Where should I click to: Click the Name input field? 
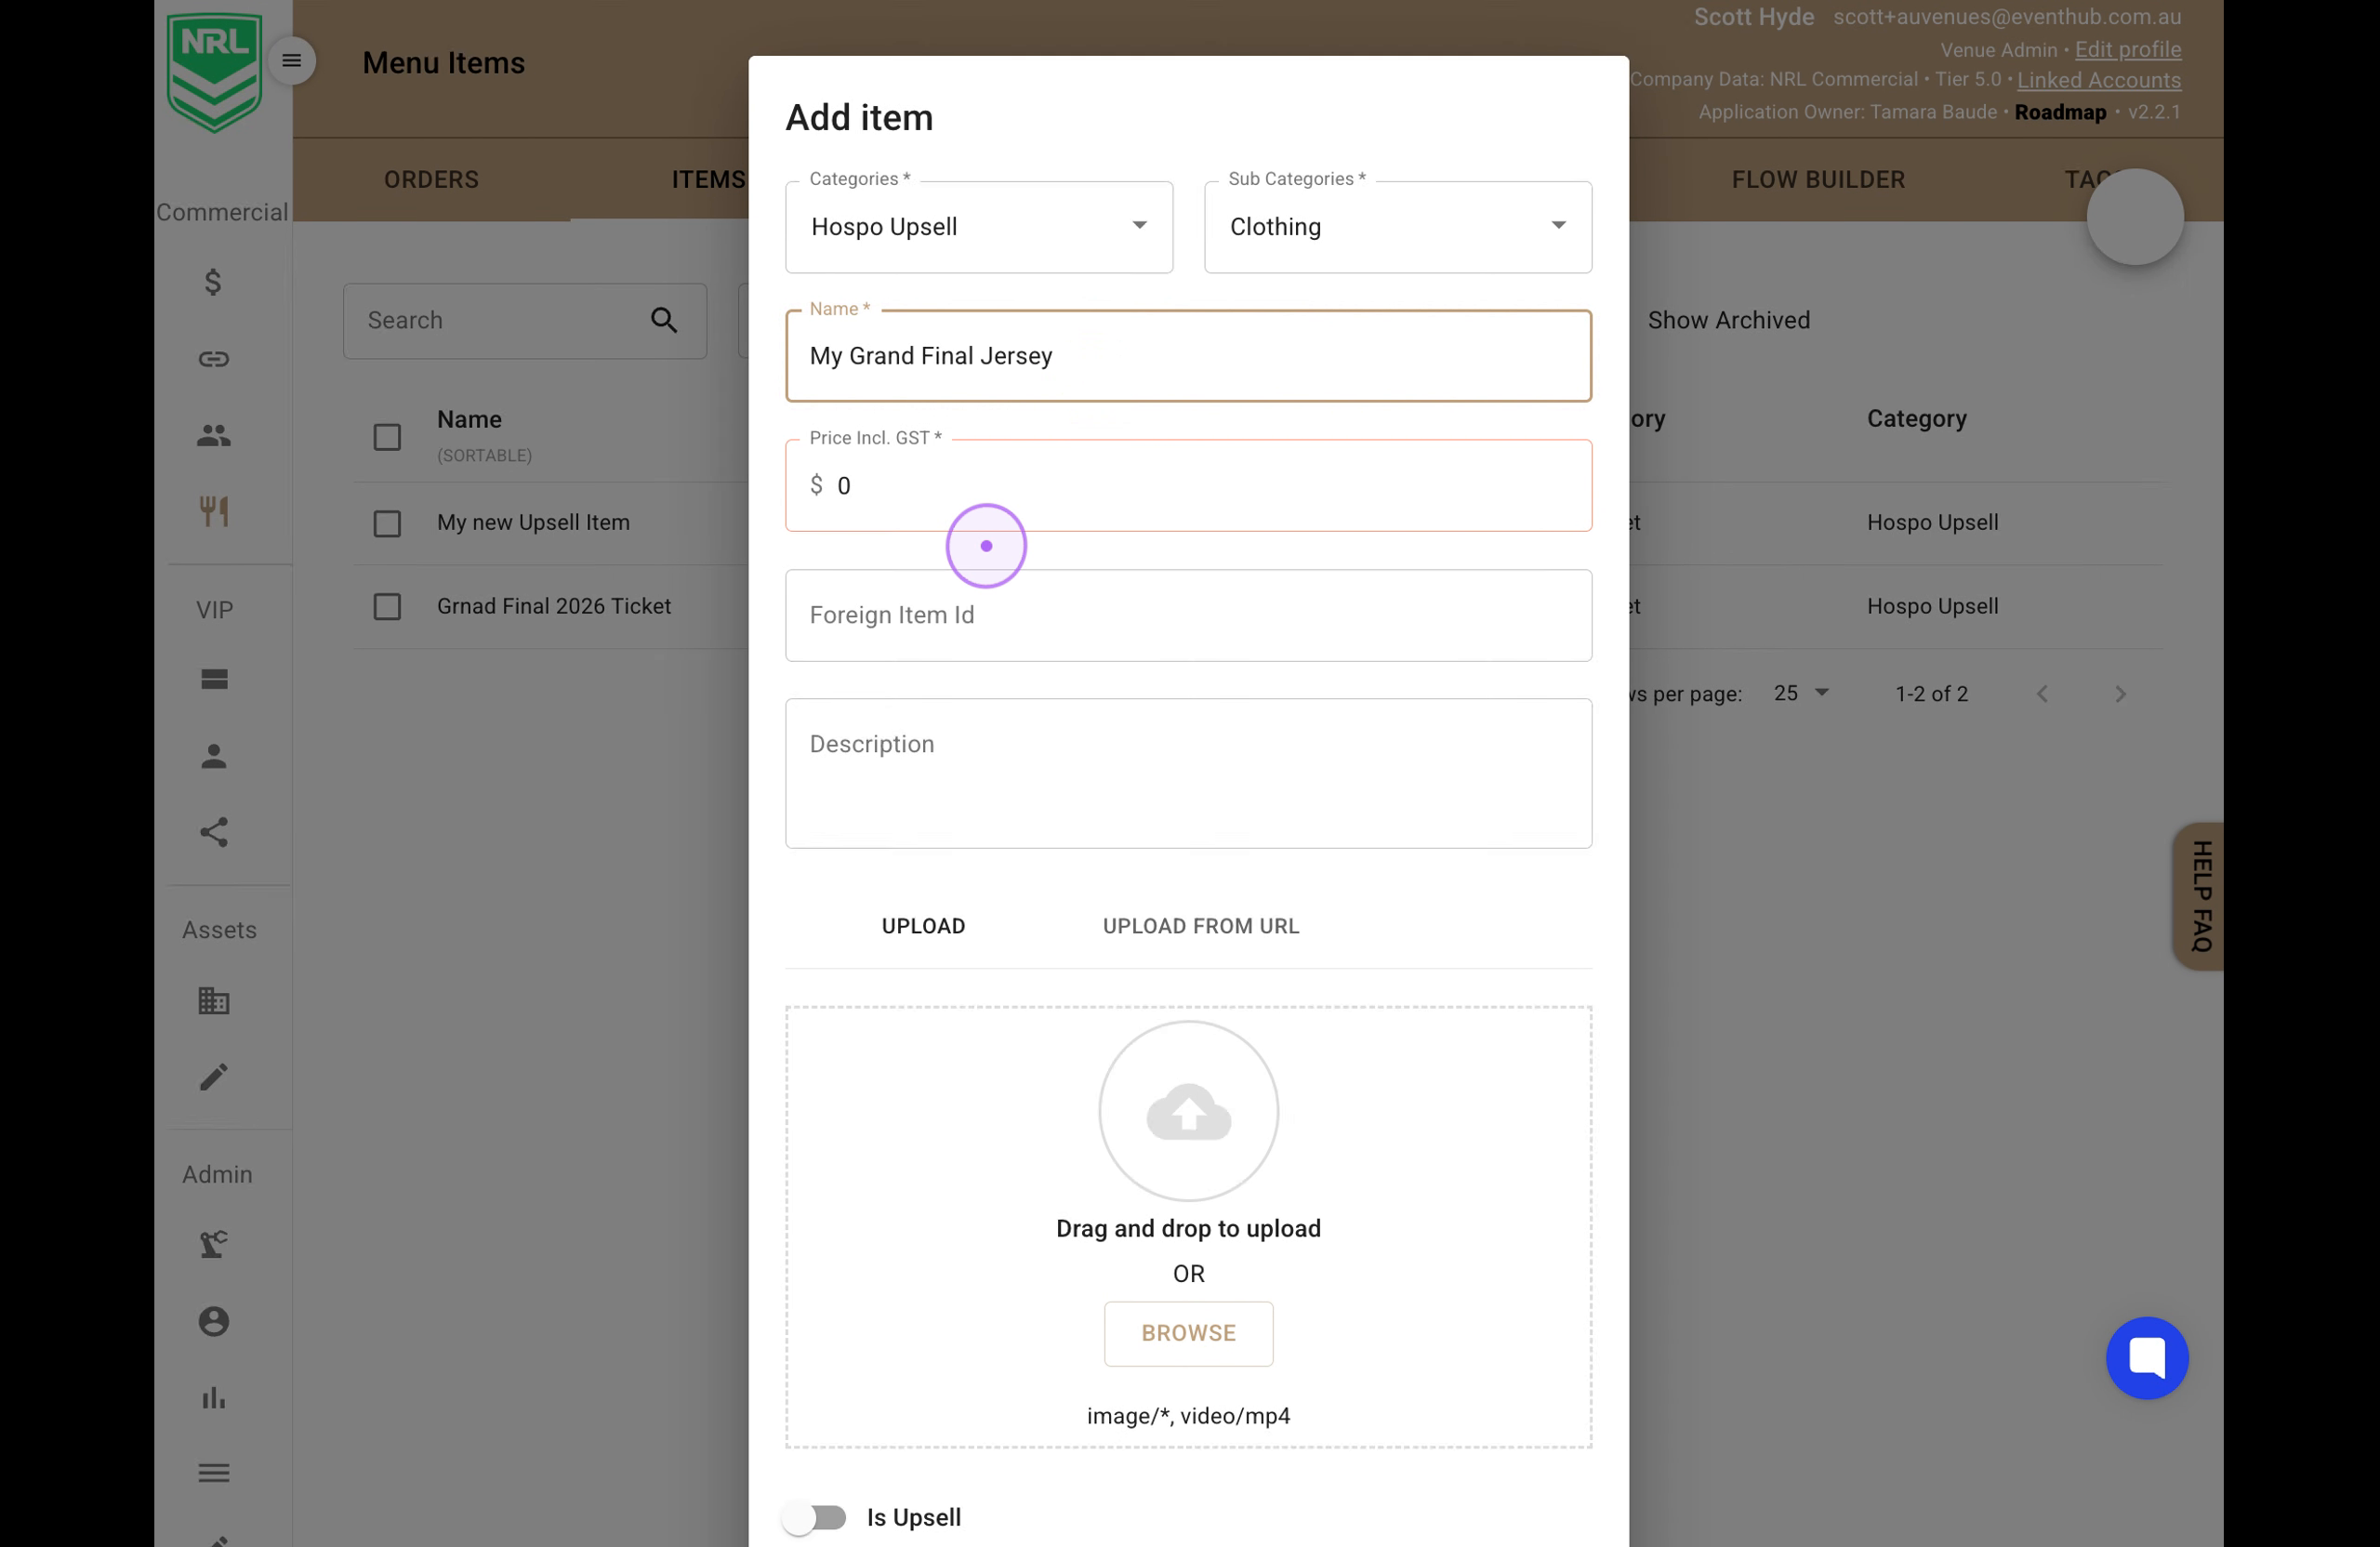point(1188,356)
